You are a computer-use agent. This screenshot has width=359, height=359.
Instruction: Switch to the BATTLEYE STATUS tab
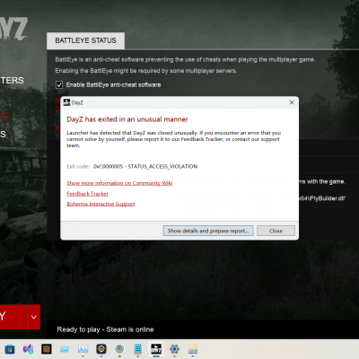click(x=85, y=40)
